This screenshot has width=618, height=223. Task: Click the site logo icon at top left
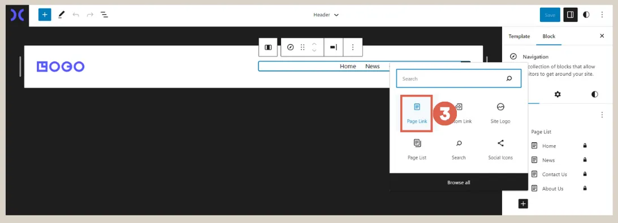[17, 15]
